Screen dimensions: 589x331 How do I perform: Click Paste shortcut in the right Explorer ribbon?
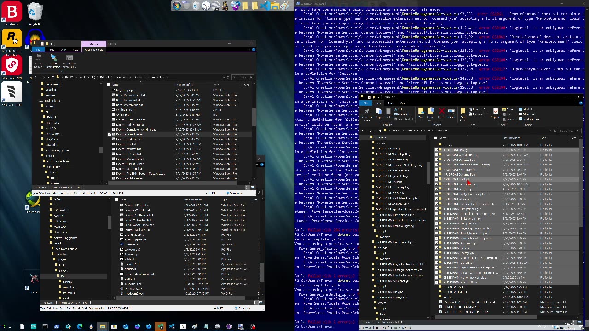[404, 119]
